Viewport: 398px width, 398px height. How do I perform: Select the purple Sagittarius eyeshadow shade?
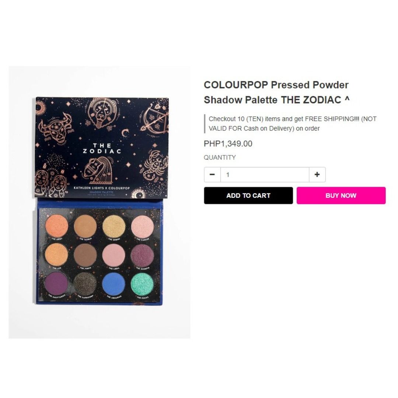tap(56, 284)
